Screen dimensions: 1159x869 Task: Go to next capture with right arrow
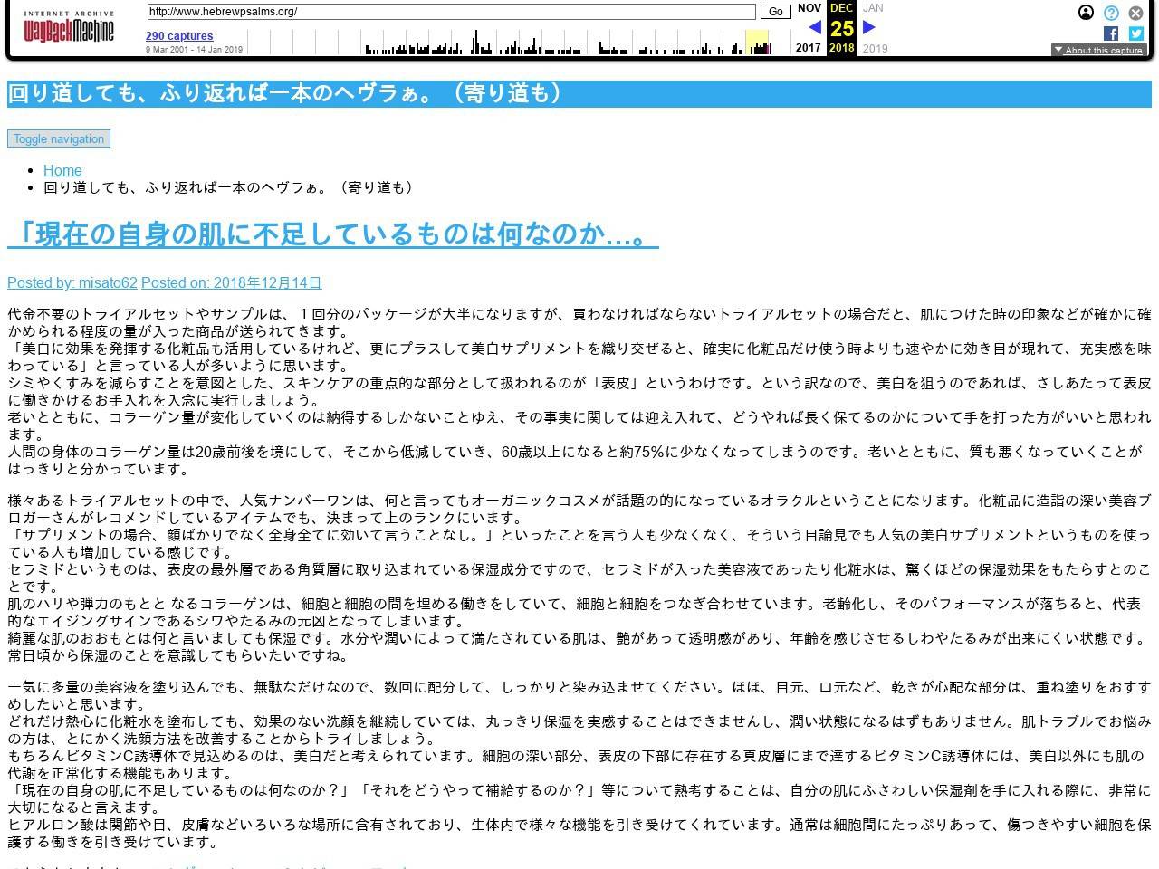[869, 27]
